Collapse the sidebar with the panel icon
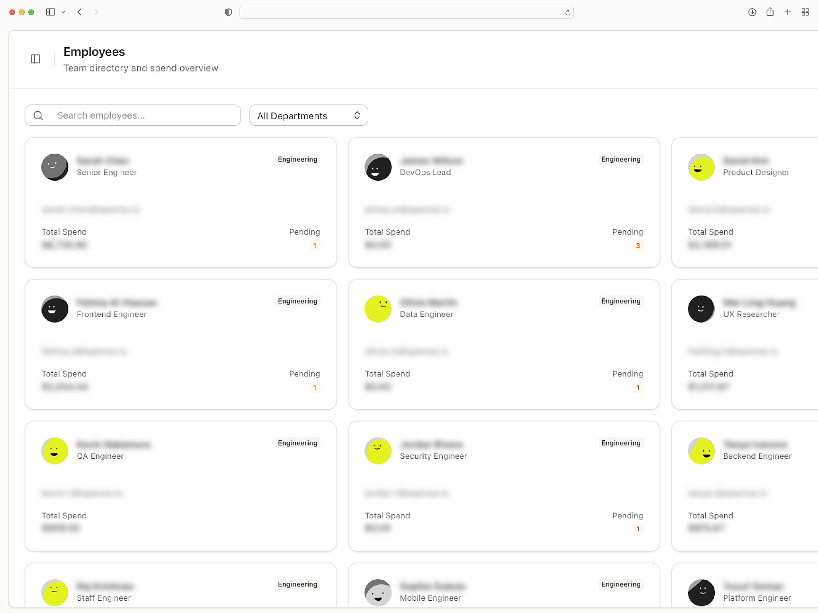 [x=36, y=59]
